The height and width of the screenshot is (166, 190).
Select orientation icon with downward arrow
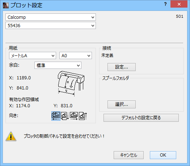tap(65, 116)
